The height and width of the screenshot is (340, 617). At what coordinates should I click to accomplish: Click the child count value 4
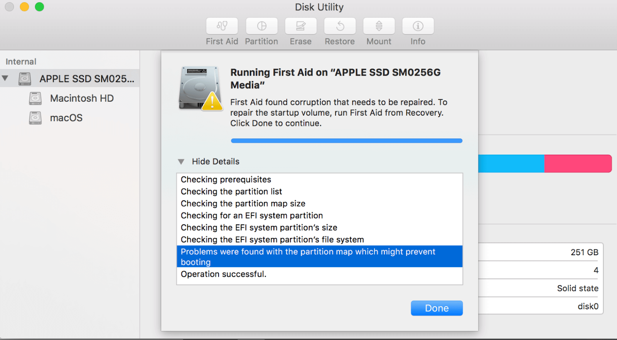(x=596, y=270)
